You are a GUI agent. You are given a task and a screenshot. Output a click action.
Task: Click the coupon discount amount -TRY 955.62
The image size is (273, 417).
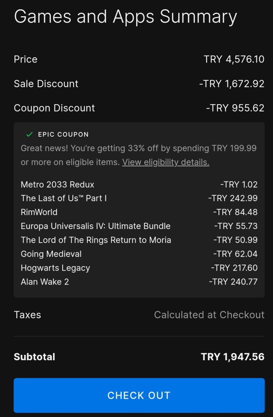[235, 108]
